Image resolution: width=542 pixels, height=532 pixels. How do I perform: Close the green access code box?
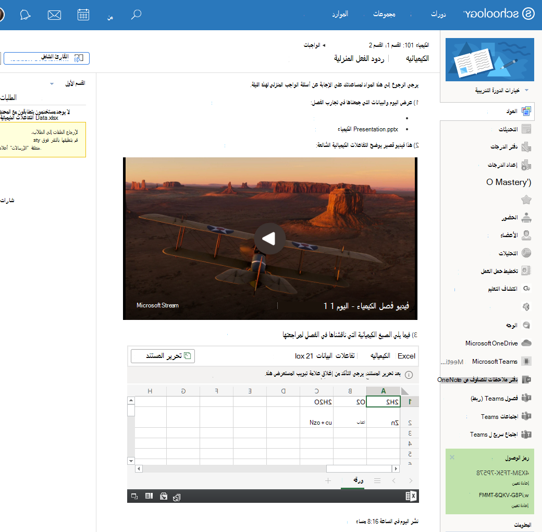[452, 457]
